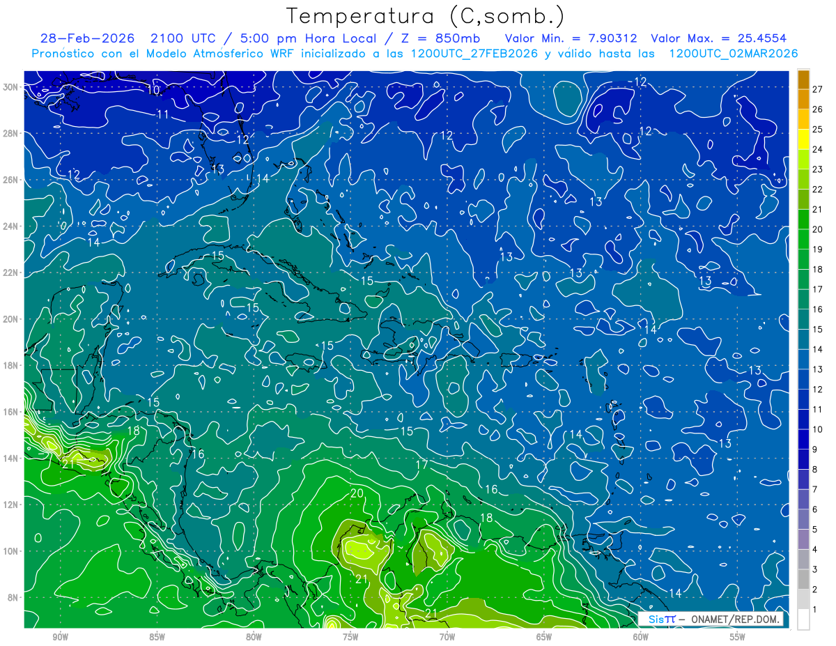836x646 pixels.
Task: Click the '20' contour label on the map
Action: click(357, 493)
